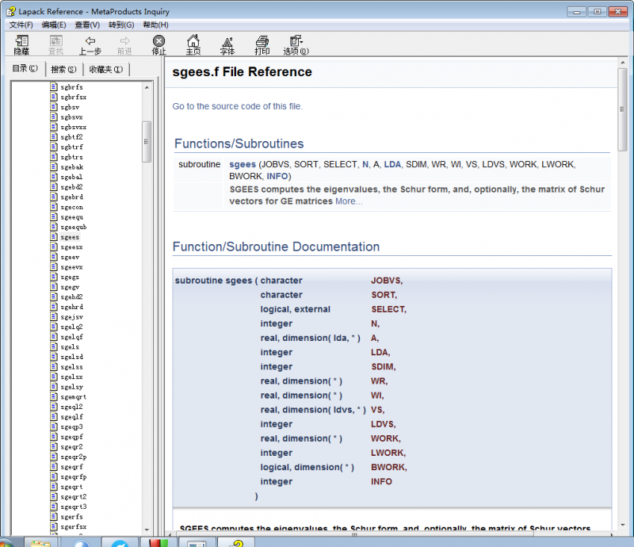
Task: Click the page icon beside sgeesx
Action: [x=54, y=247]
